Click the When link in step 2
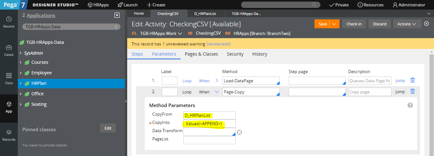The image size is (434, 156). tap(204, 92)
